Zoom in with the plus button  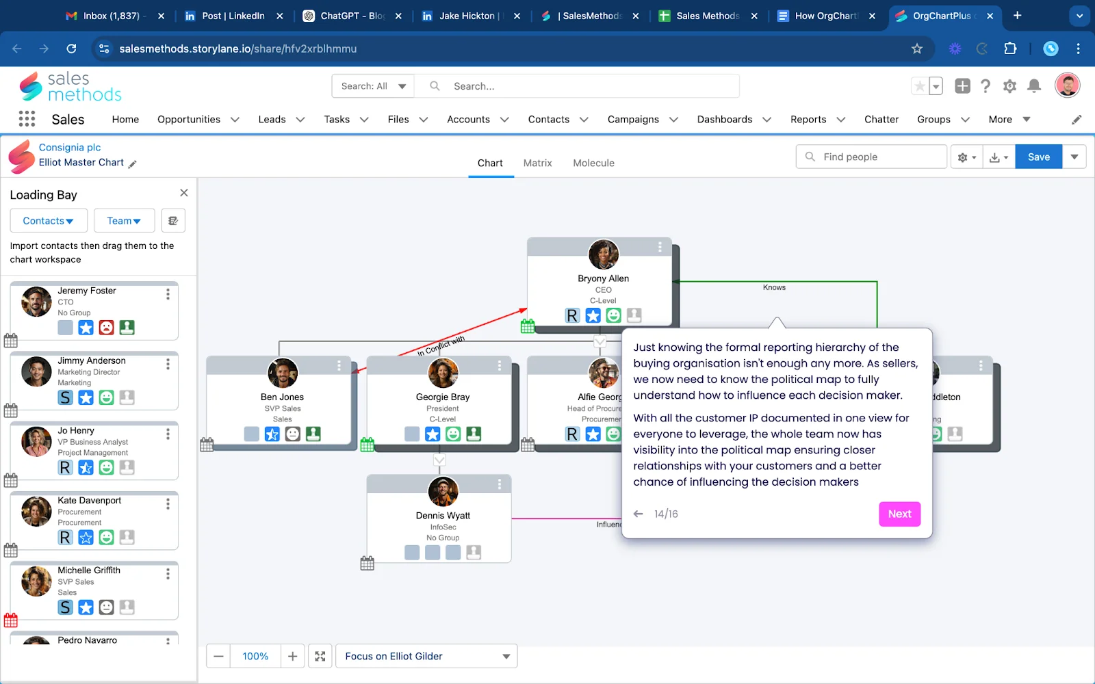click(x=292, y=657)
